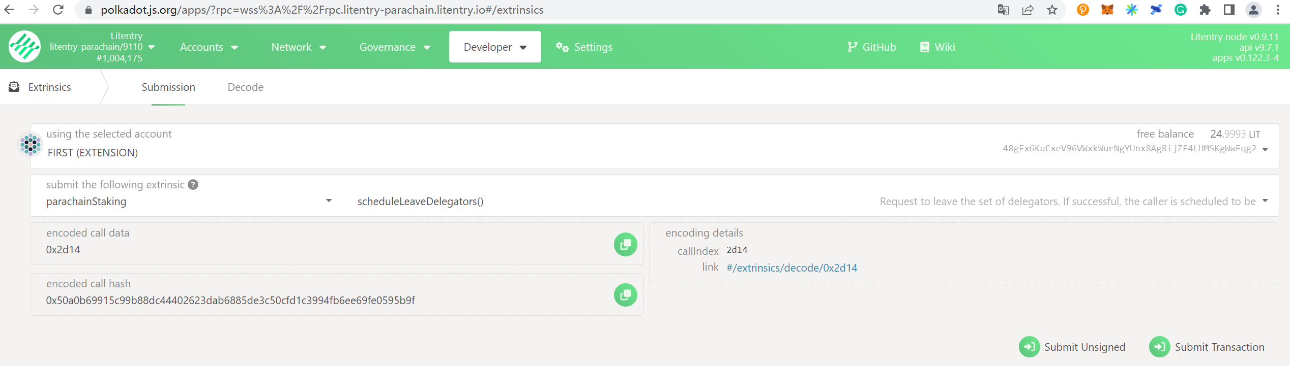The height and width of the screenshot is (366, 1290).
Task: Click Submit Transaction button
Action: coord(1207,347)
